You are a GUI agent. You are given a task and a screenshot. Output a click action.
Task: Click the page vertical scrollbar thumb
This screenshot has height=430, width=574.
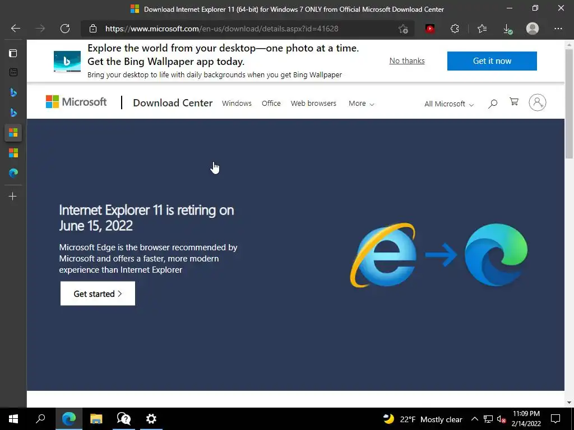[569, 104]
